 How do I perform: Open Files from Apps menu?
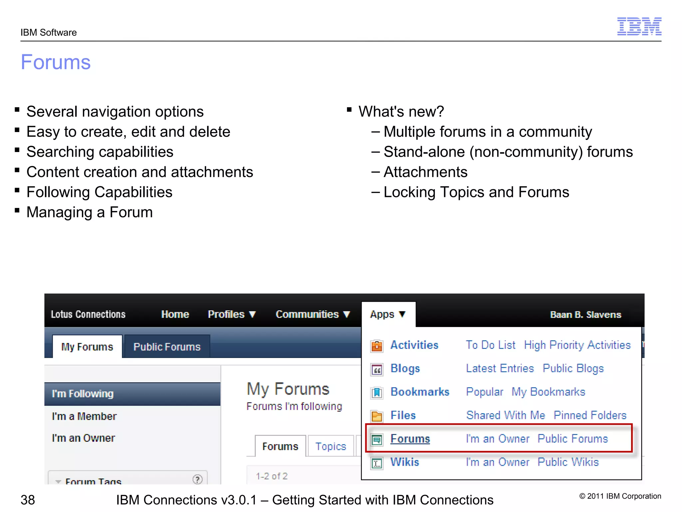point(403,415)
